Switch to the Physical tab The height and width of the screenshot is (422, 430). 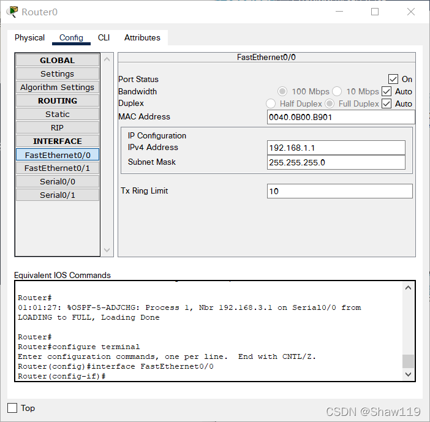tap(29, 37)
